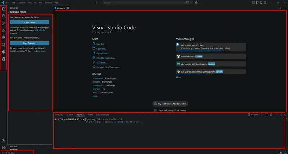Open recent folder webhugo

(x=96, y=89)
